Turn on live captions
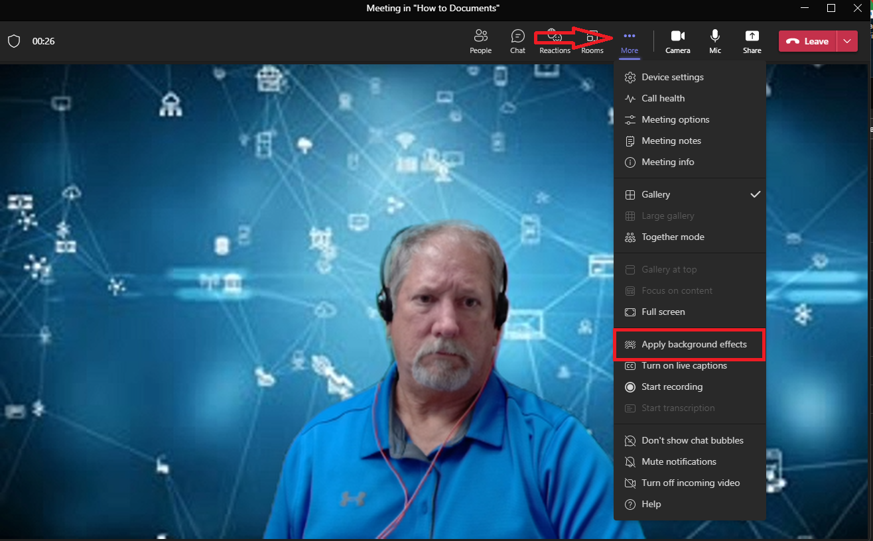 690,365
